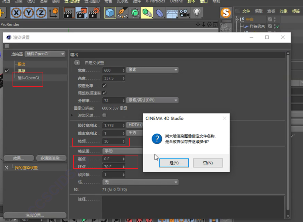Click the green subdivision surface generator icon

coord(135,13)
